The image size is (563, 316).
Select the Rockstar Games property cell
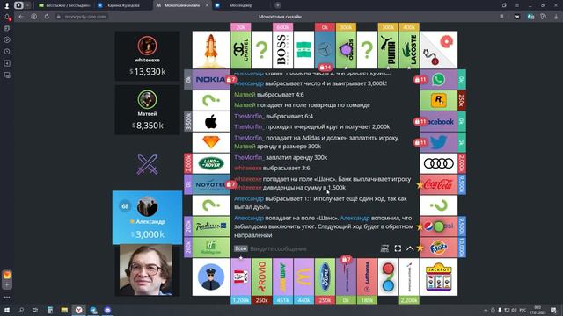tap(438, 100)
